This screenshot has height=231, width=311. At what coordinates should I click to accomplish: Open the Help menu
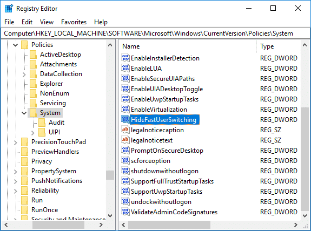coord(101,22)
